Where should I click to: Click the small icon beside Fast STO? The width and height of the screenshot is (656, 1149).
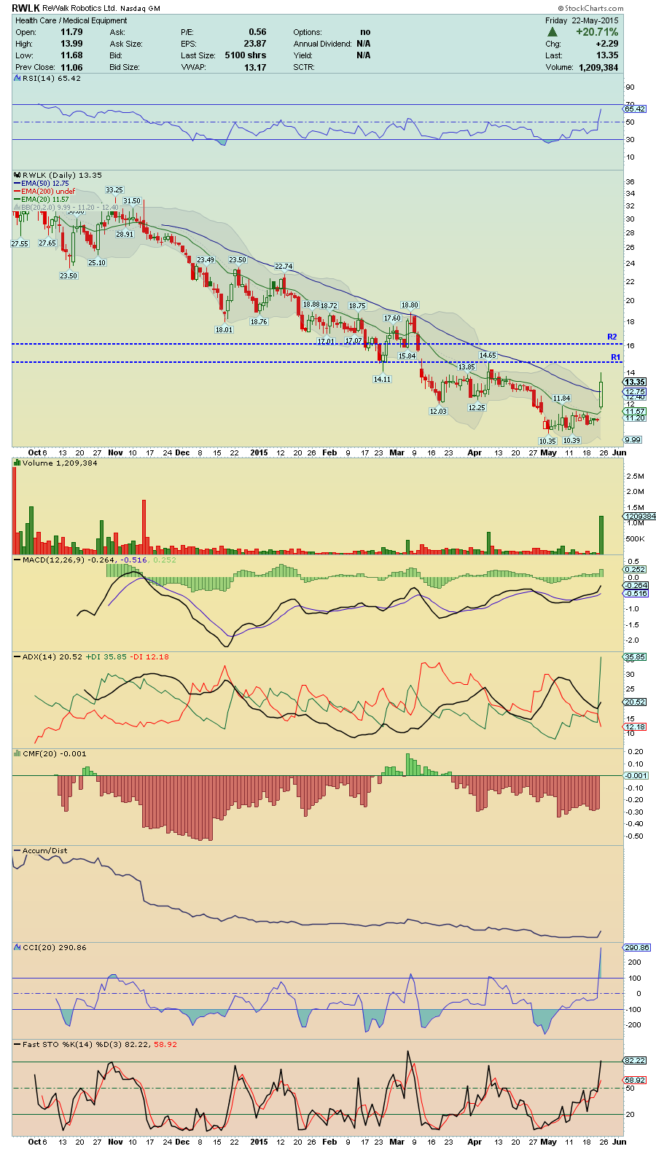(17, 1044)
